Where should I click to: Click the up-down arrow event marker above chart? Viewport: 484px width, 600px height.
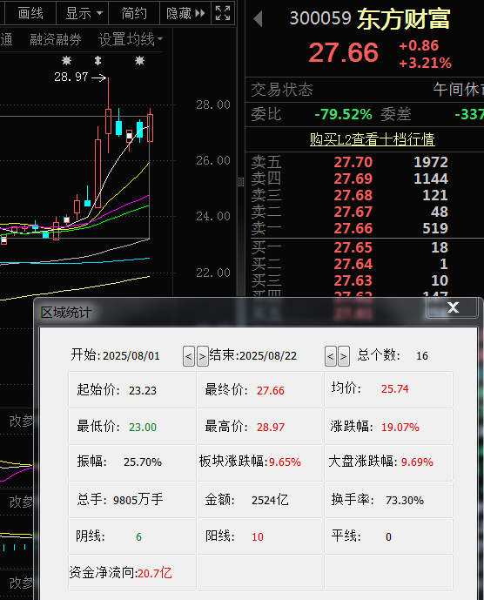coord(98,60)
